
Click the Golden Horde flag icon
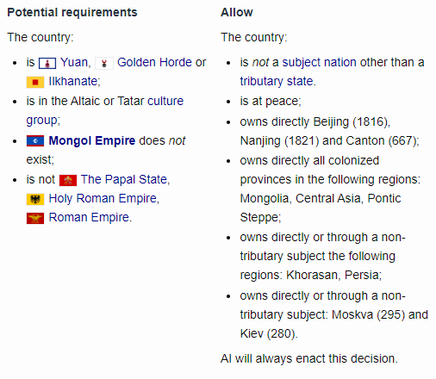pyautogui.click(x=104, y=63)
